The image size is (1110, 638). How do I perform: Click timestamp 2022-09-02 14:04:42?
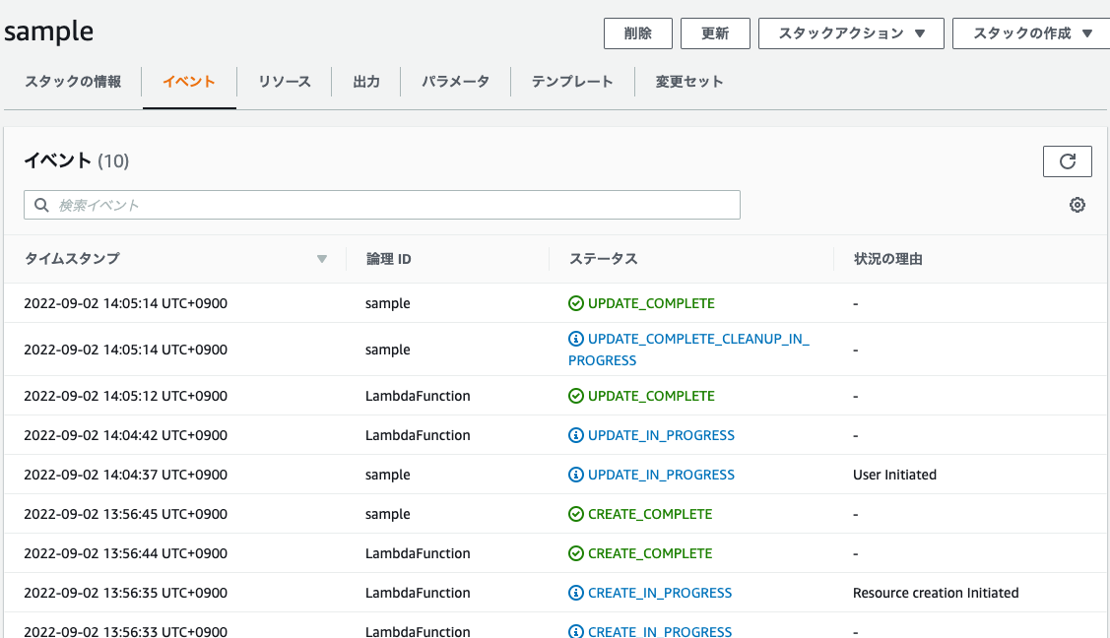point(125,436)
